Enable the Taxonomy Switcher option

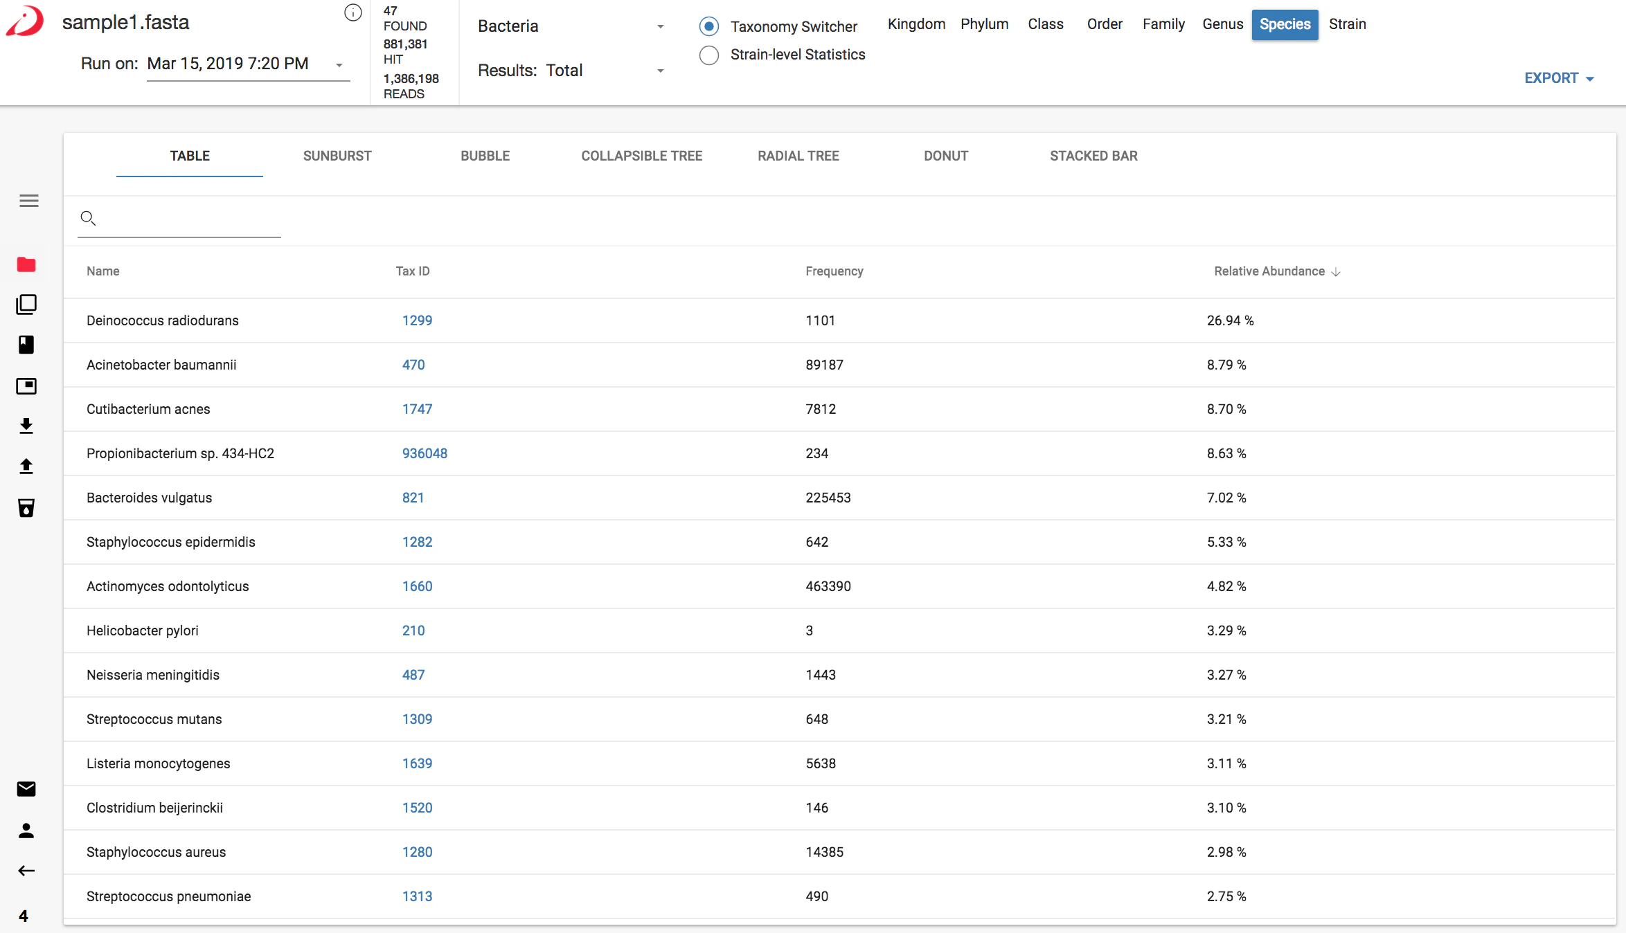(x=709, y=26)
